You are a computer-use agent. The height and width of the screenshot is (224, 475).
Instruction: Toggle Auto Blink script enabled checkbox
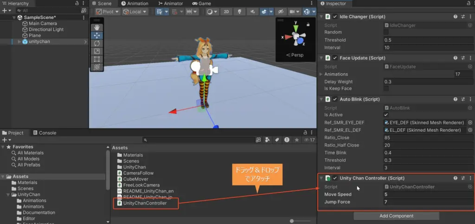[x=335, y=99]
